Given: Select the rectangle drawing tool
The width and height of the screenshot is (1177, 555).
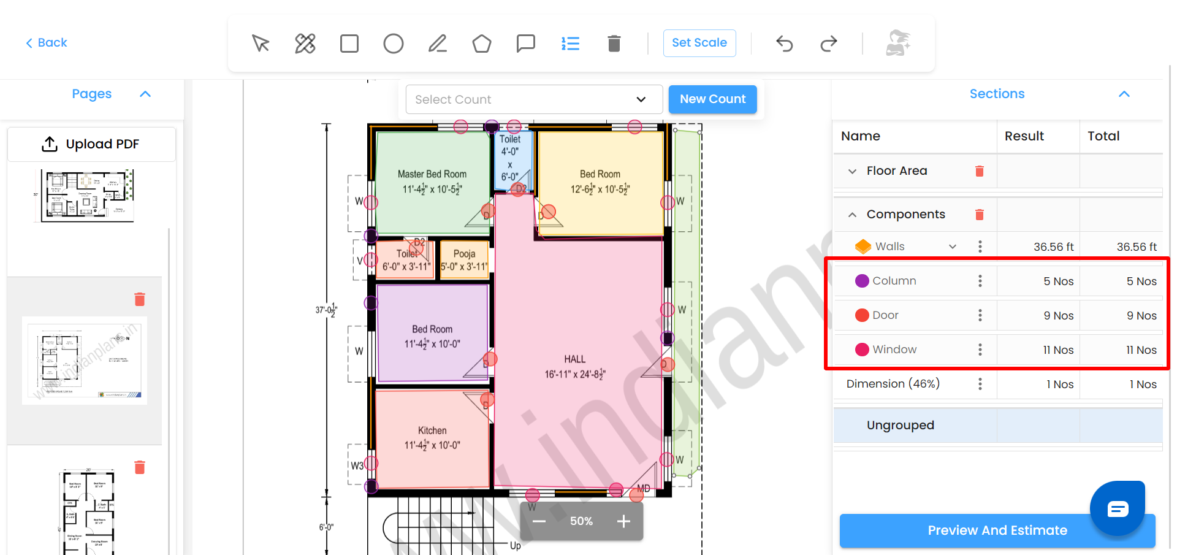Looking at the screenshot, I should click(349, 44).
